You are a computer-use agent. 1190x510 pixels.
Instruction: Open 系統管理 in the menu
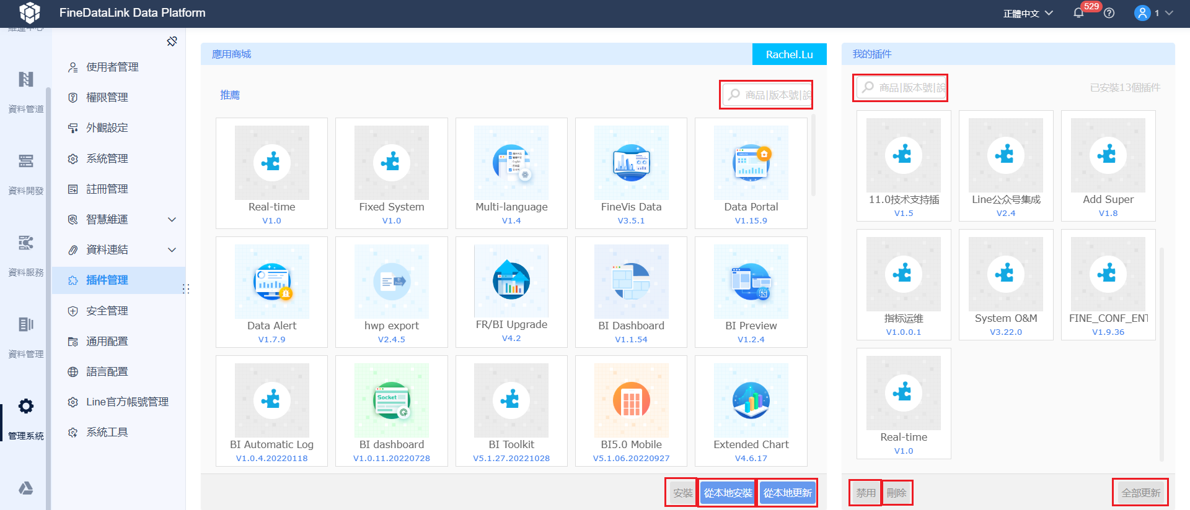[x=118, y=158]
